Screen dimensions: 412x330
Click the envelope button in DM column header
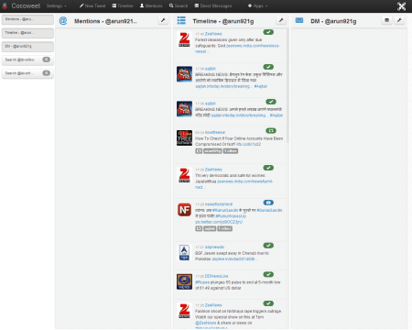click(386, 20)
